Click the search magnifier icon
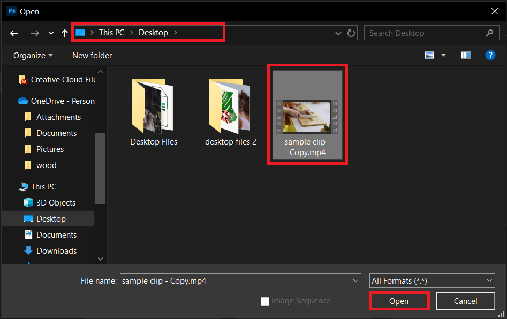The height and width of the screenshot is (319, 507). [489, 33]
